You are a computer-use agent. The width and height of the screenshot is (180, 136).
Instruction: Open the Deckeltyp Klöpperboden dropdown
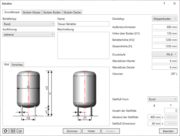[165, 19]
